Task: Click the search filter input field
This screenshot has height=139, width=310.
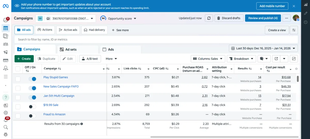Action: [x=155, y=39]
